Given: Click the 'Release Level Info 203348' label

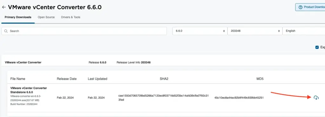Looking at the screenshot, I should (134, 62).
